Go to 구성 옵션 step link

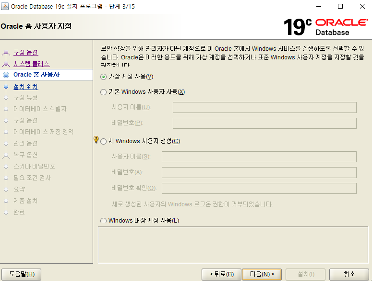click(25, 52)
